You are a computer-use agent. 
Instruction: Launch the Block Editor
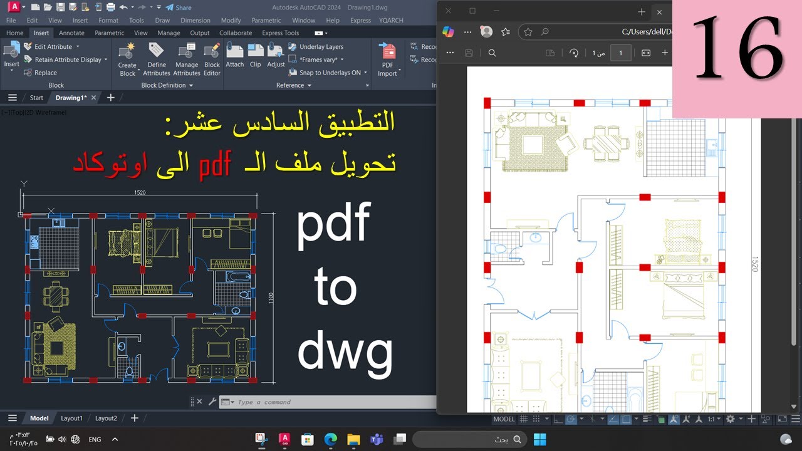click(212, 60)
